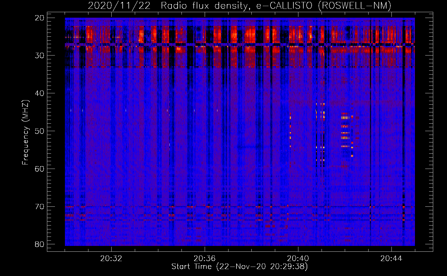Click the 70 MHz frequency tick label

(40, 206)
